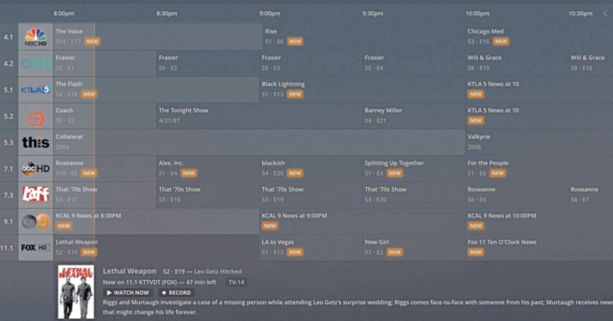613x321 pixels.
Task: Select That '70s Show S3 E18 listing
Action: tap(208, 195)
